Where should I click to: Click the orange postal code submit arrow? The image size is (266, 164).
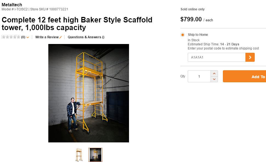pyautogui.click(x=250, y=57)
